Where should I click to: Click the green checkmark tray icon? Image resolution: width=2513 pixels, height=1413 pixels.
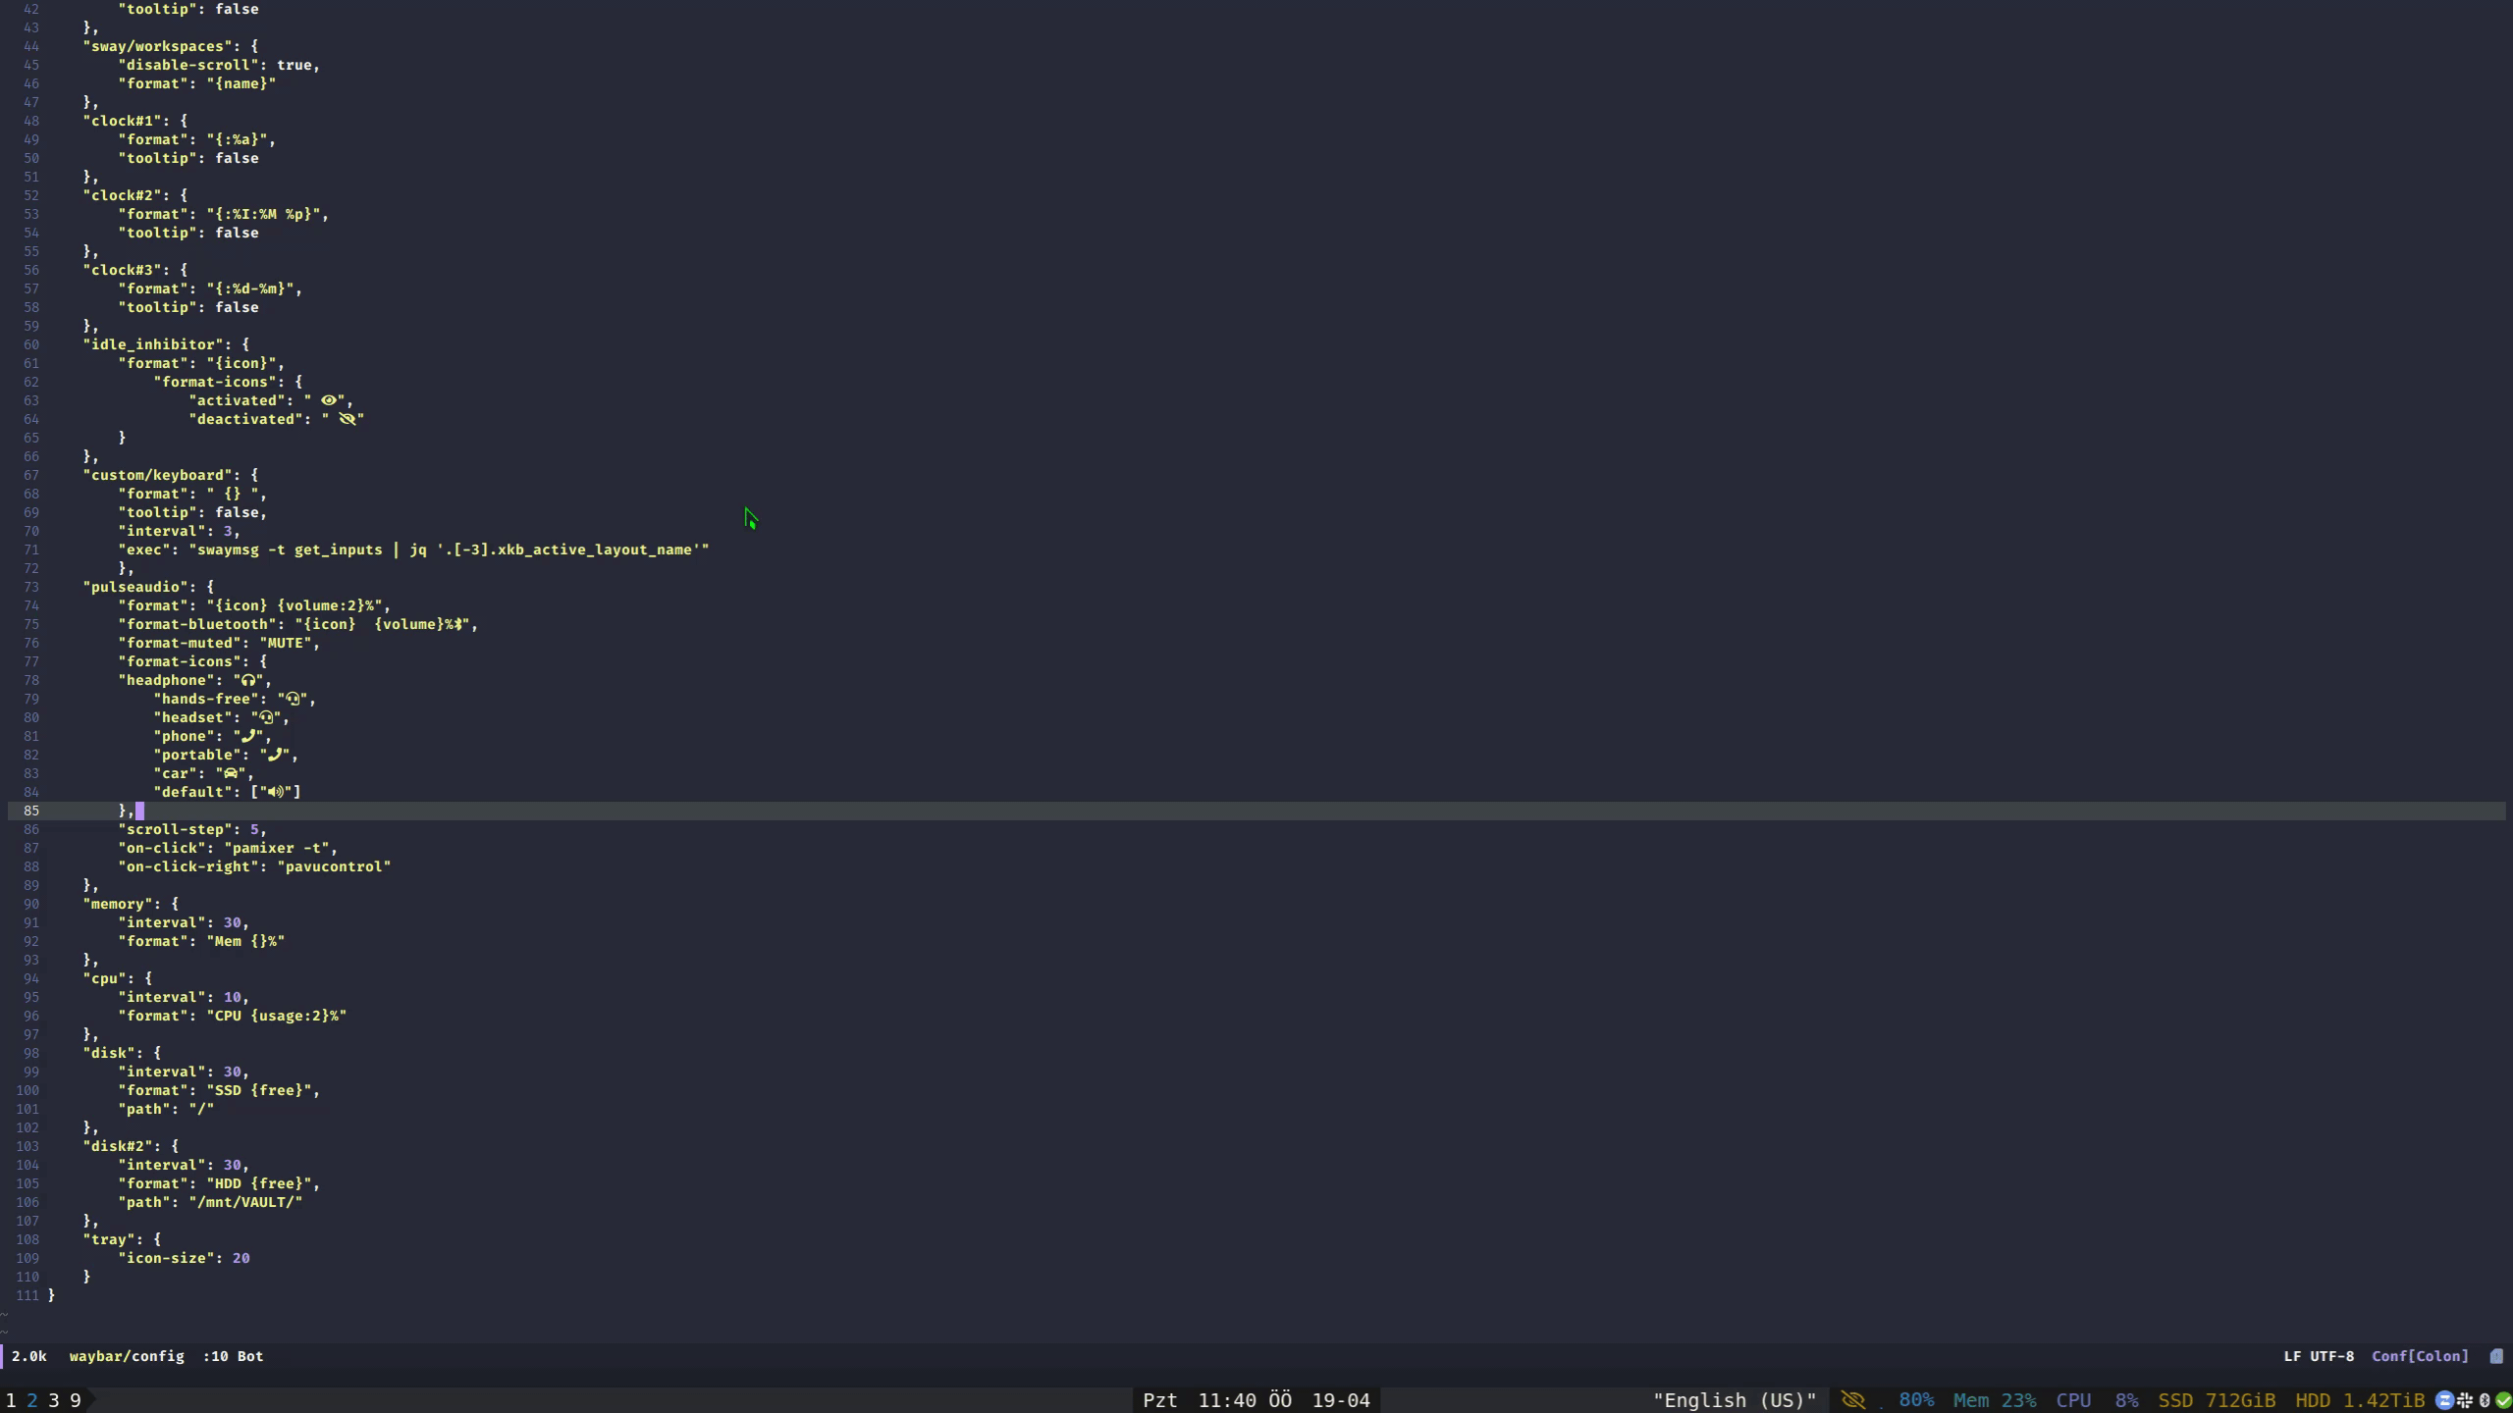click(x=2503, y=1400)
